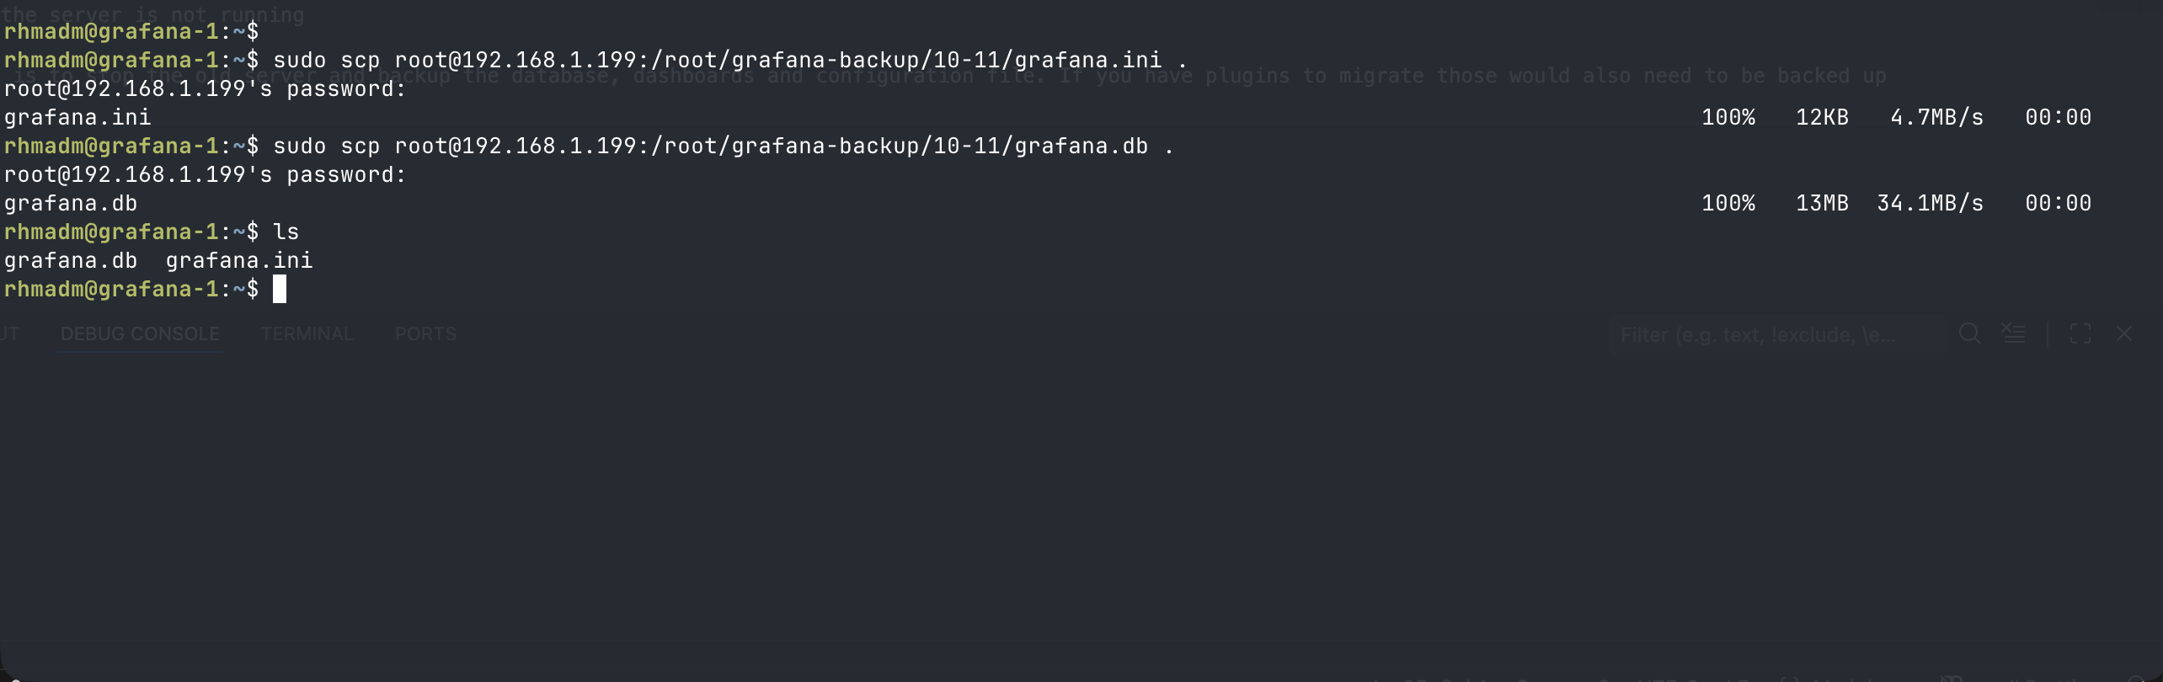The width and height of the screenshot is (2163, 682).
Task: Click the root@192.168.1.199 password prompt
Action: [x=205, y=88]
